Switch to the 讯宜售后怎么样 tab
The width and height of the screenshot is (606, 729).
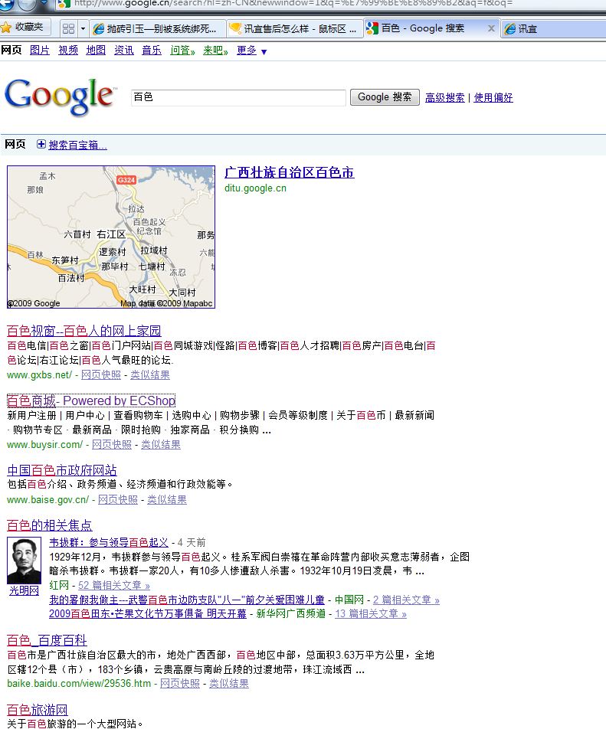point(294,29)
